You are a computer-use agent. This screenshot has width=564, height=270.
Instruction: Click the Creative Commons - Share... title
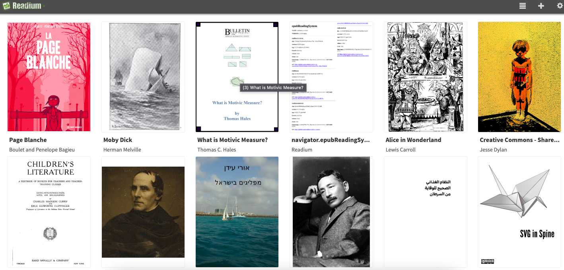click(519, 140)
